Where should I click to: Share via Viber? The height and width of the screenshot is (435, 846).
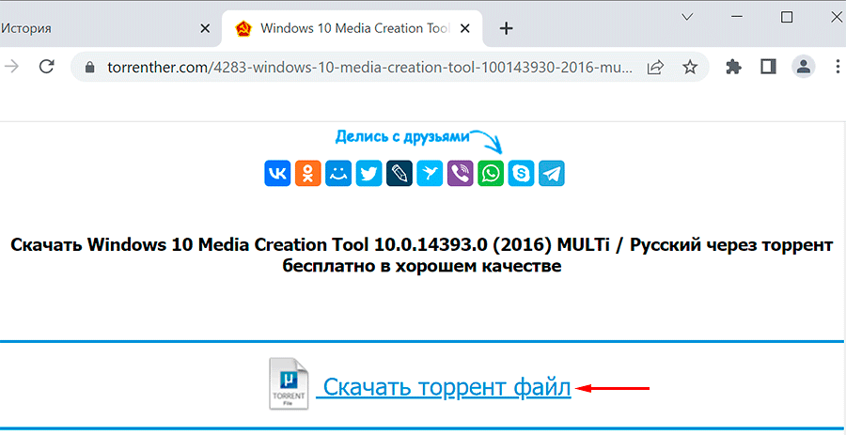(461, 174)
